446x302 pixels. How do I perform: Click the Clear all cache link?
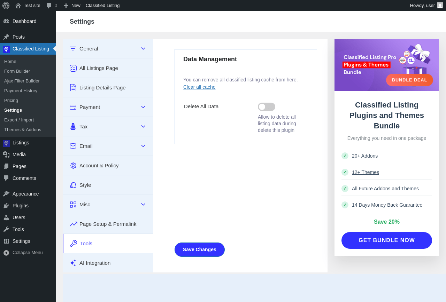coord(199,87)
